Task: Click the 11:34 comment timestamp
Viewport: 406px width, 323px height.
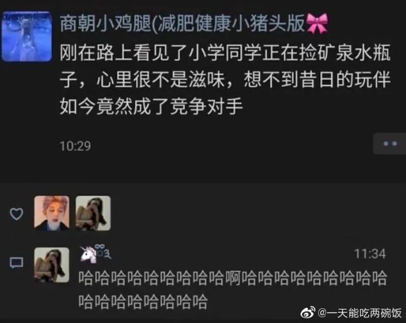Action: click(x=370, y=254)
